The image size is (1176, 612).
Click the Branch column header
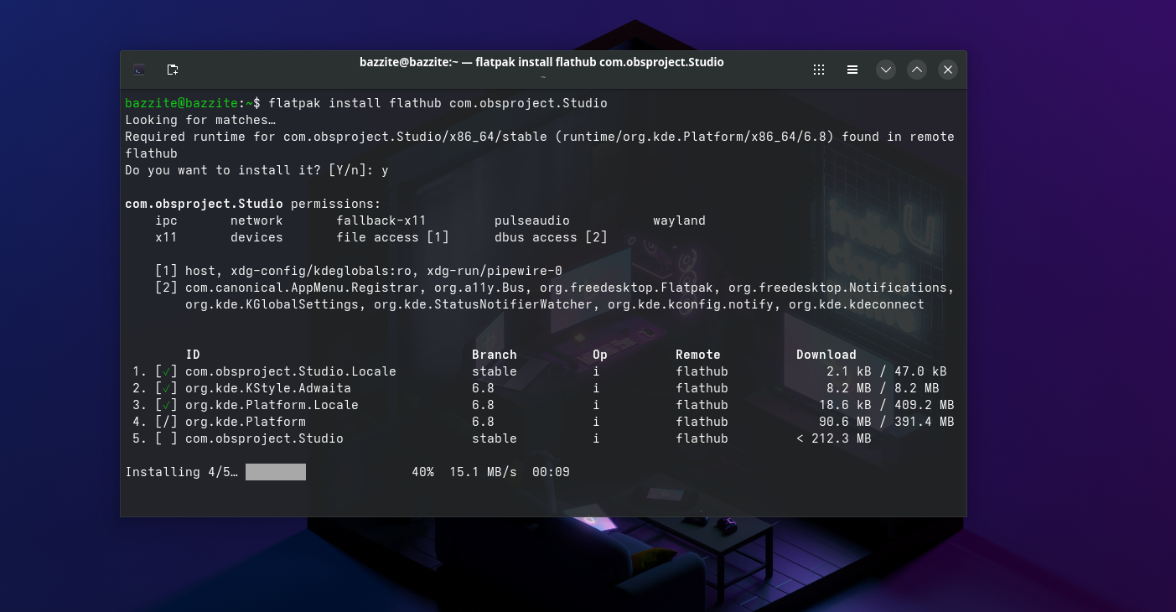click(x=494, y=355)
